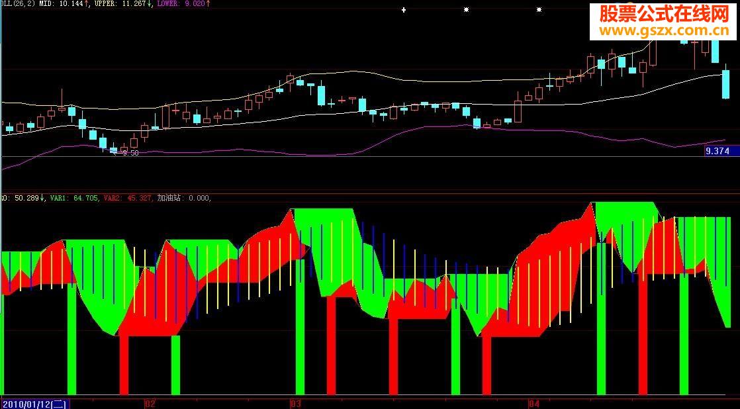Jump to the 04 month marker on the time axis
Viewport: 740px width, 409px height.
click(533, 404)
